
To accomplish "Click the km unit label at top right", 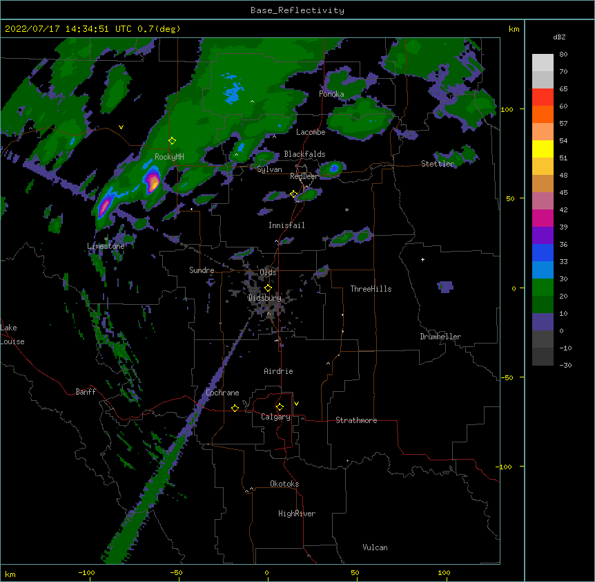I will (x=514, y=29).
